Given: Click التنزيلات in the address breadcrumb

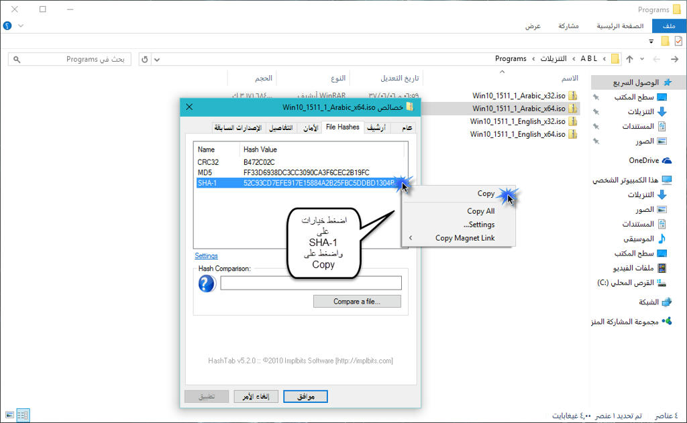Looking at the screenshot, I should click(x=553, y=59).
